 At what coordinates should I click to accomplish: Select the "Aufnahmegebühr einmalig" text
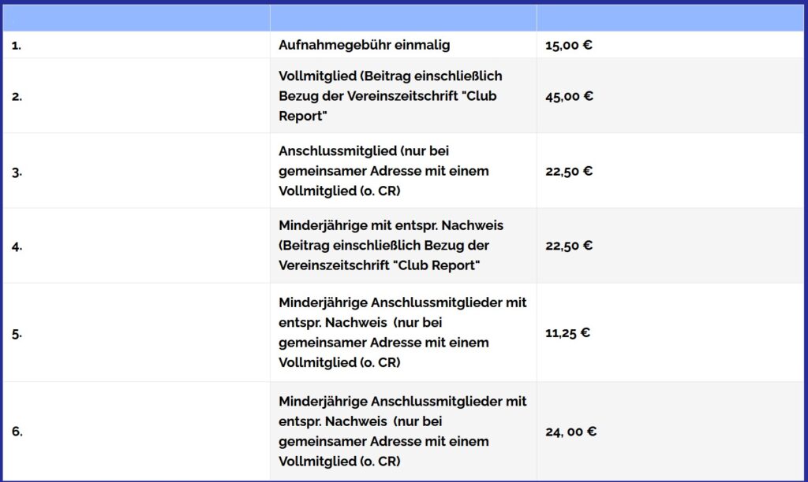[x=364, y=45]
